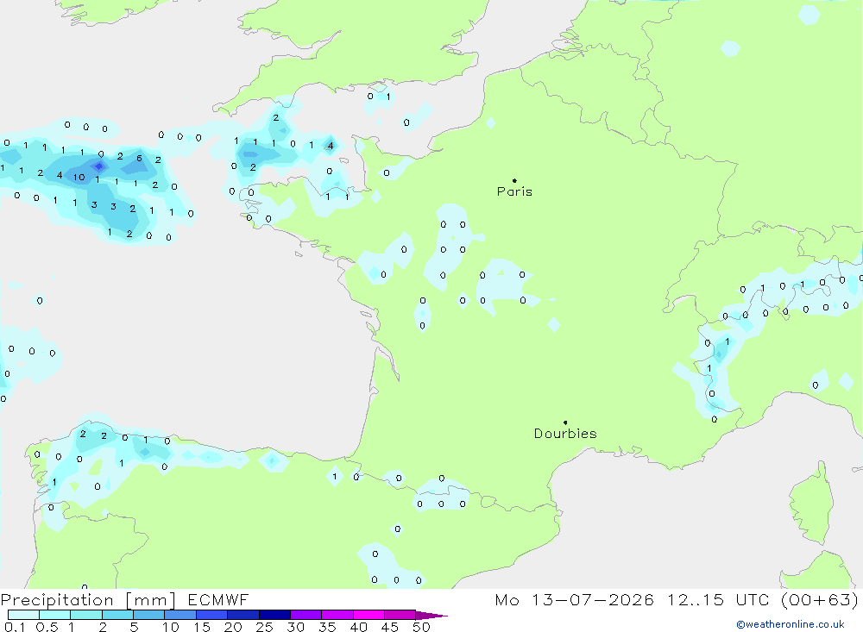863x632 pixels.
Task: Pick the 5–10 mm legend swatch
Action: (148, 615)
